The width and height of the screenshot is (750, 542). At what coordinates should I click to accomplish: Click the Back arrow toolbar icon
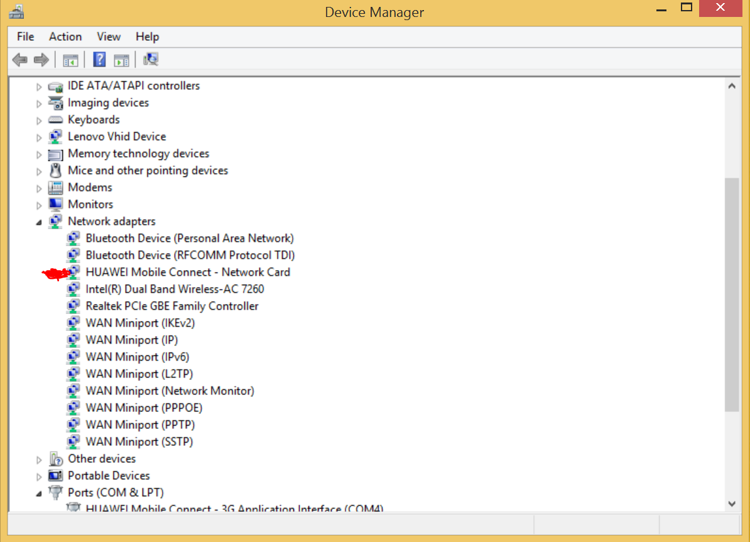pyautogui.click(x=19, y=60)
